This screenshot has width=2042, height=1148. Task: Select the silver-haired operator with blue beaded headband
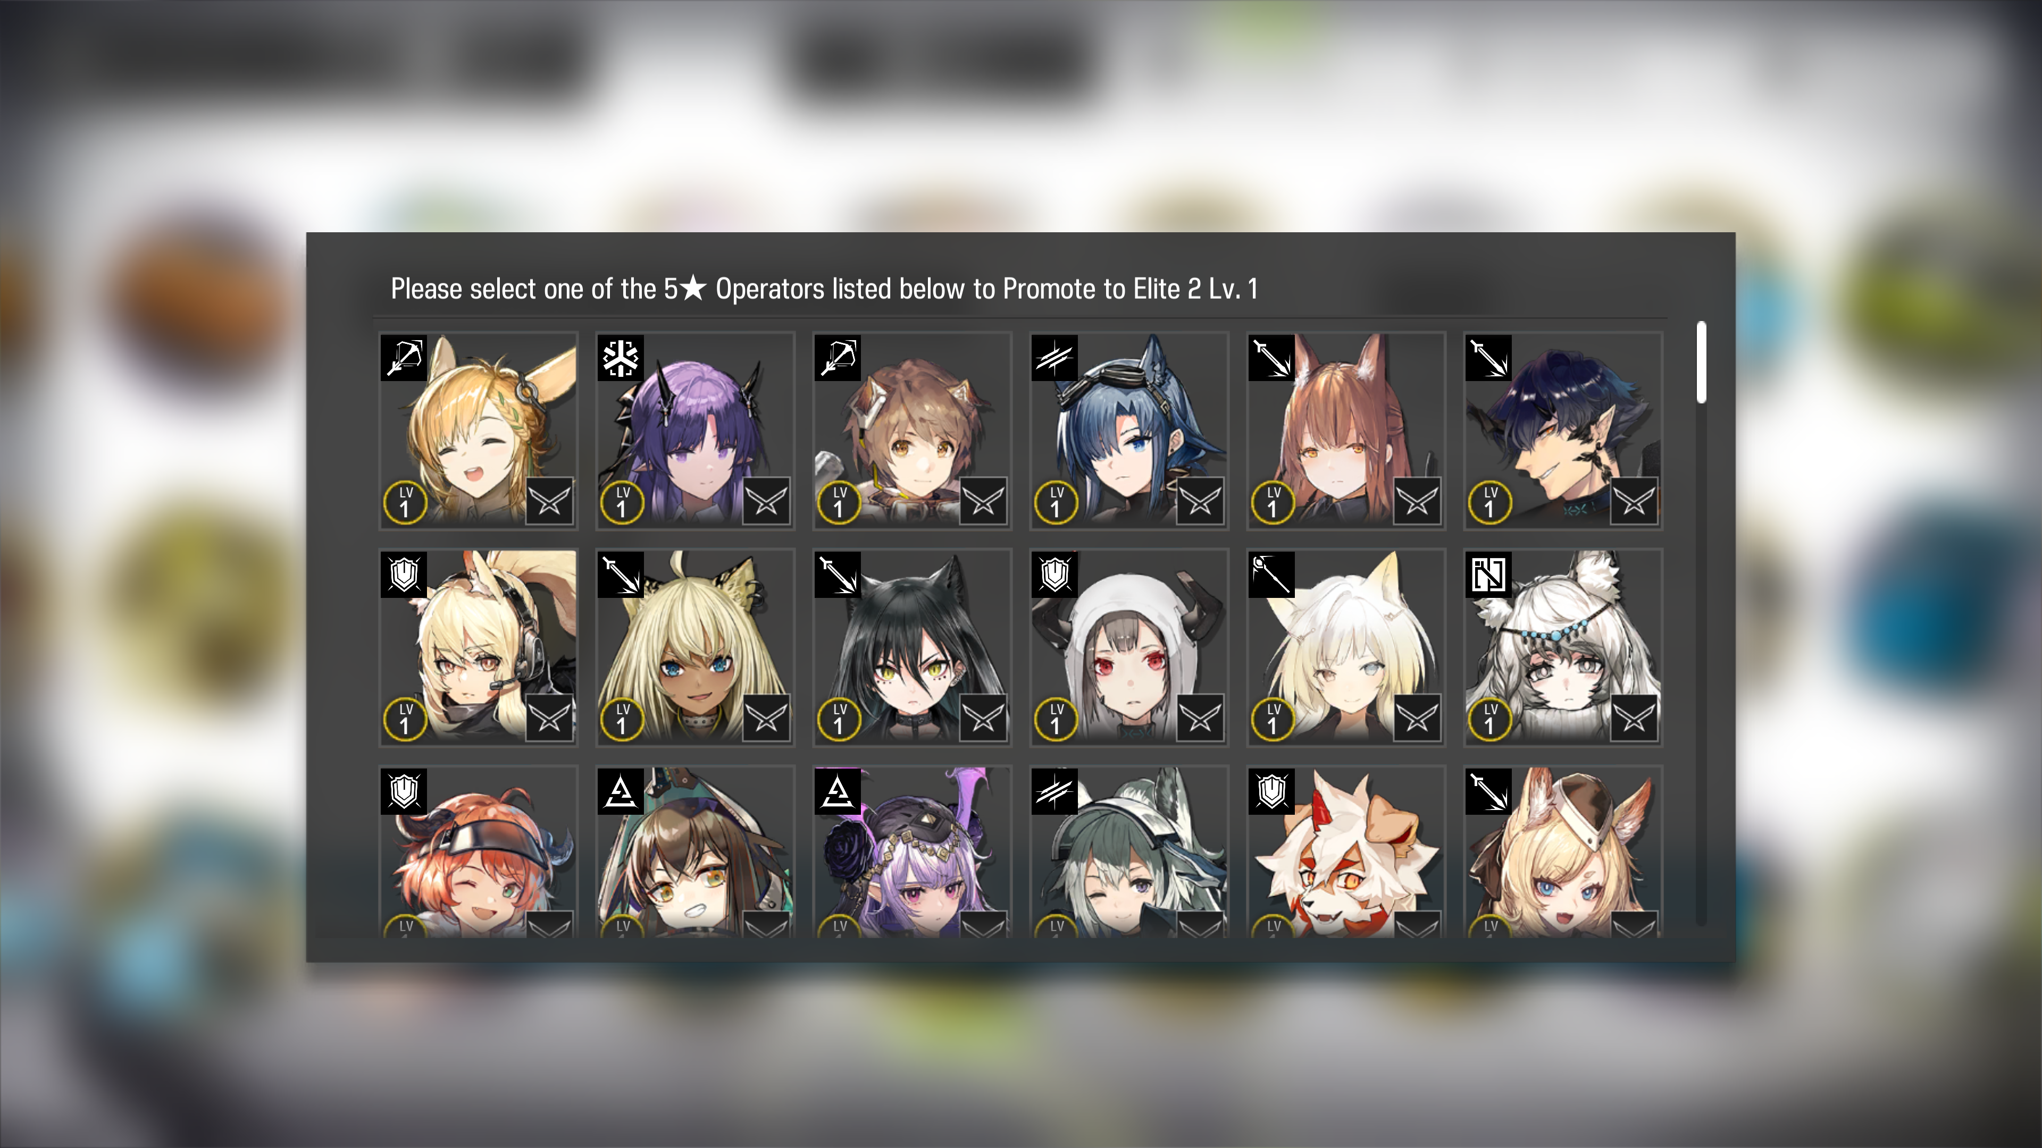(1562, 647)
